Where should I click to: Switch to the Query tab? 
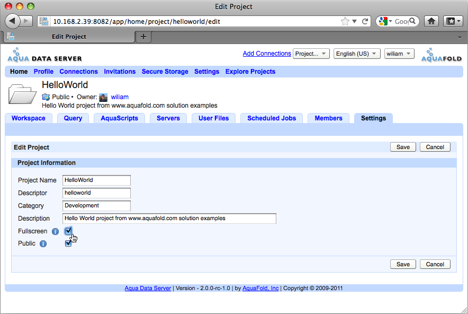click(x=73, y=118)
